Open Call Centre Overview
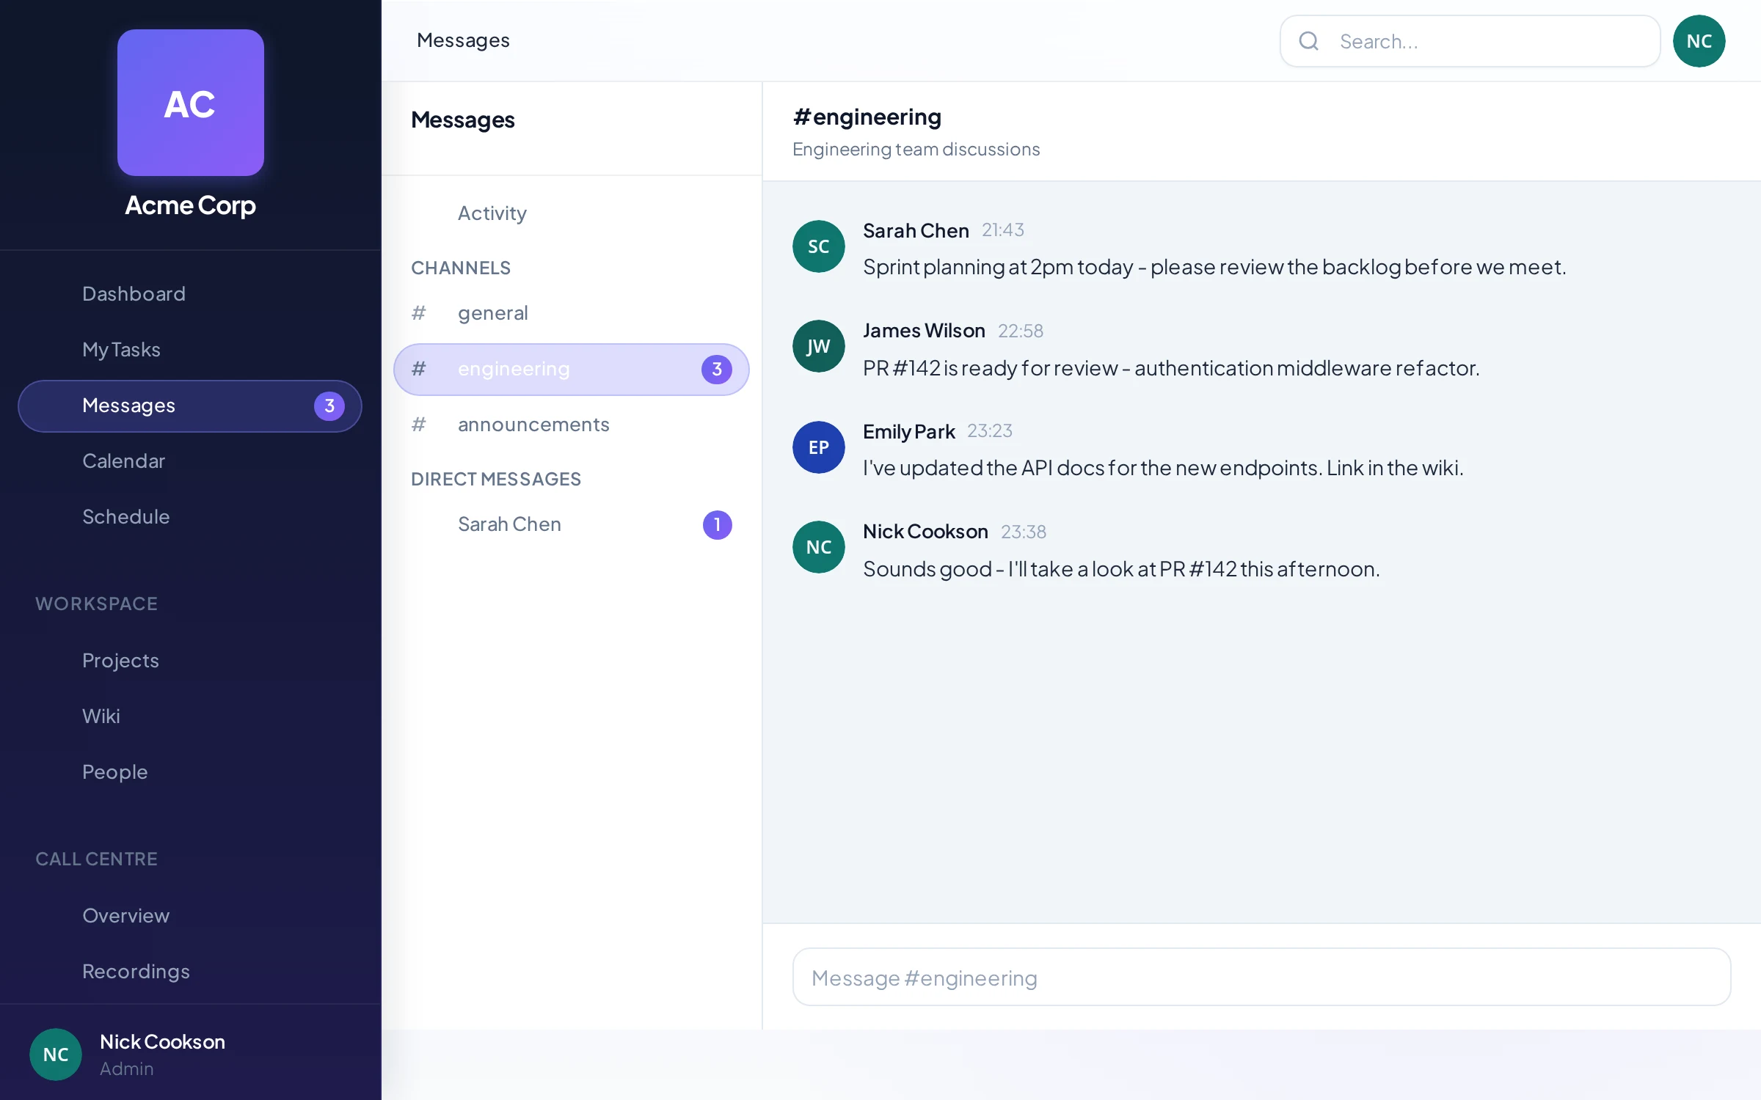 point(190,916)
